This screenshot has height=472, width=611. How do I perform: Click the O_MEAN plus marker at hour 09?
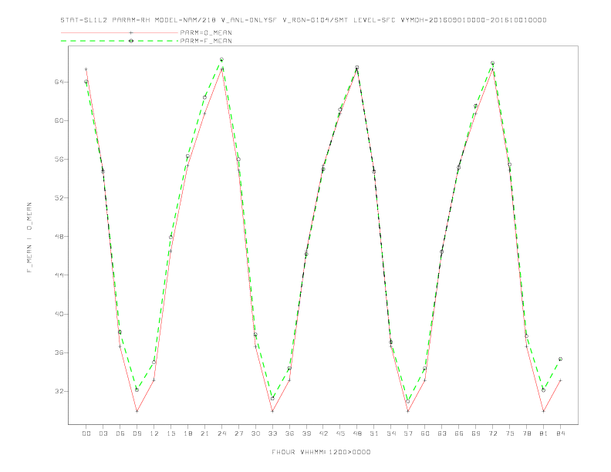pos(137,411)
